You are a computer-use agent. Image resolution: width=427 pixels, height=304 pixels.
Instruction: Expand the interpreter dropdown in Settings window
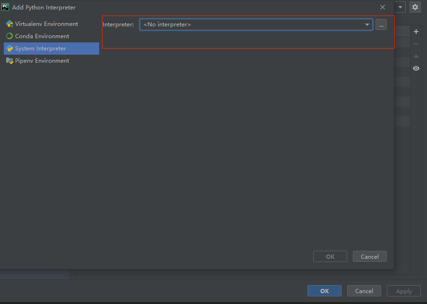[x=400, y=7]
